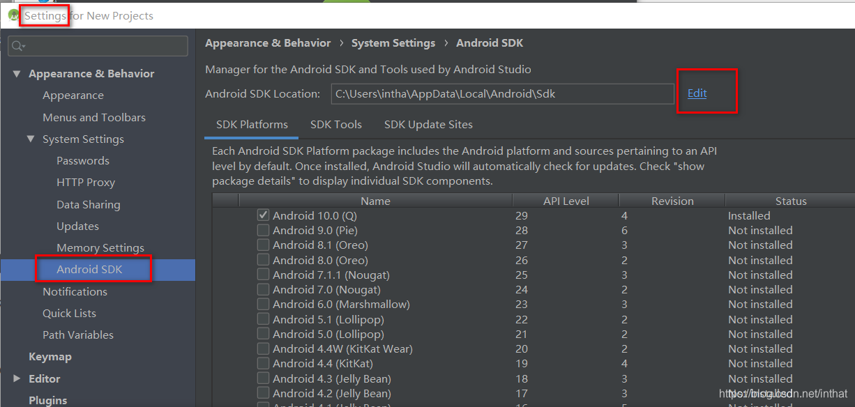Open Plugins settings
Viewport: 855px width, 407px height.
click(48, 401)
